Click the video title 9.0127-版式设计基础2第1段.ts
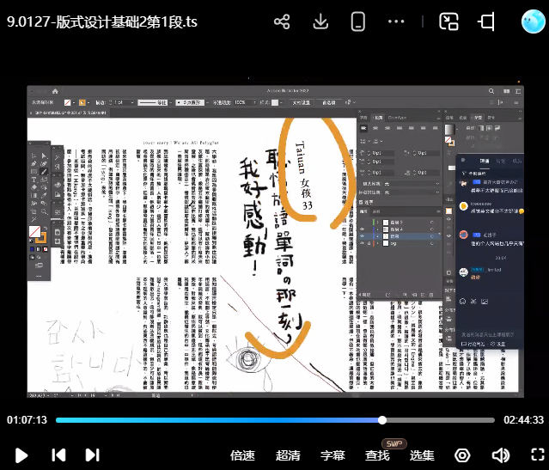Screen dimensions: 549x470 tap(102, 22)
